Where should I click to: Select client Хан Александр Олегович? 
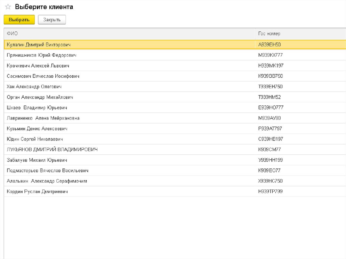[34, 86]
